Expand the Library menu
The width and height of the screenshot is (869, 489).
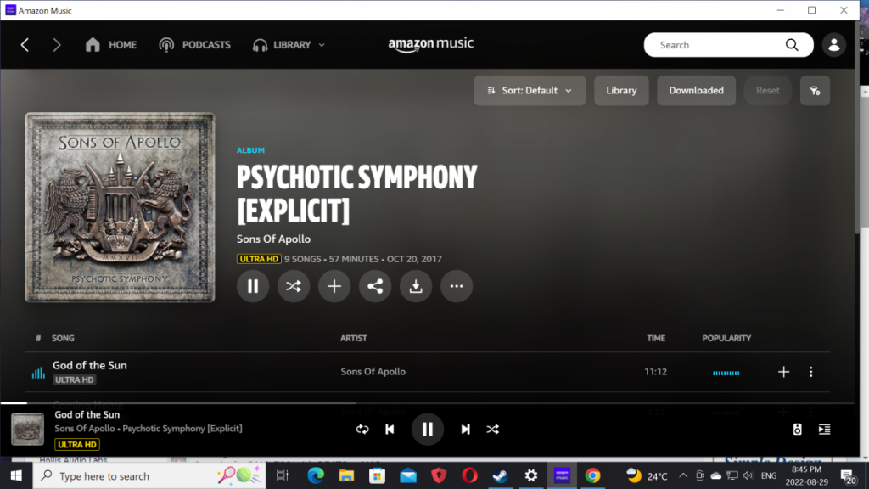pos(289,45)
